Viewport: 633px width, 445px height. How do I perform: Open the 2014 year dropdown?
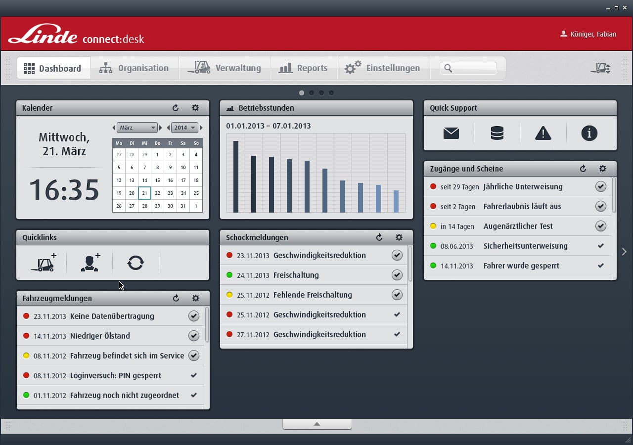[x=185, y=128]
